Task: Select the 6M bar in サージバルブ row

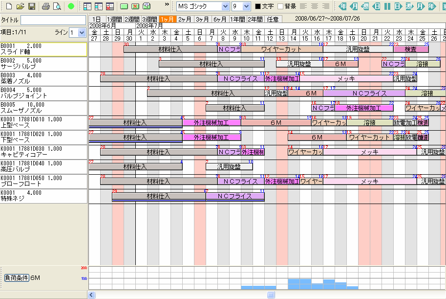Action: (340, 64)
